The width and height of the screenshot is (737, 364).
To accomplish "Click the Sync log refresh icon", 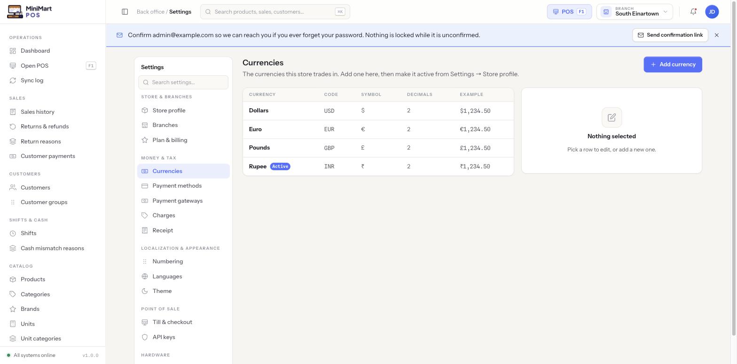I will click(13, 80).
